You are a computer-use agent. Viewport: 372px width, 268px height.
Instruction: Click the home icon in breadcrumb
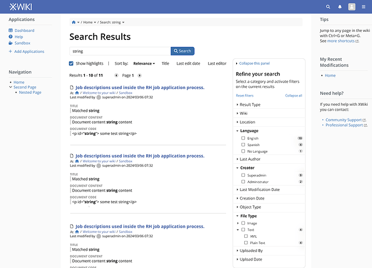point(73,22)
